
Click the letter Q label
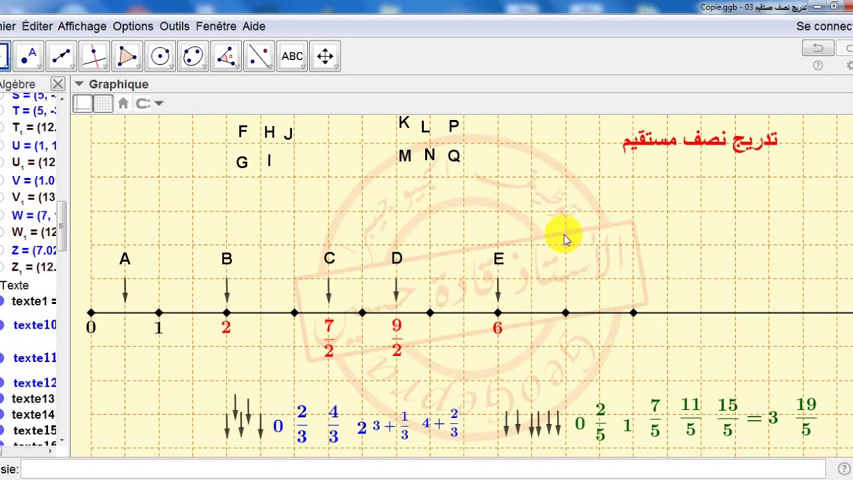[x=454, y=156]
